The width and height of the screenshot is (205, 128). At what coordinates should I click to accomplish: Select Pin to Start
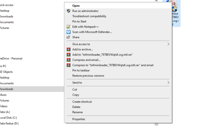click(x=118, y=22)
